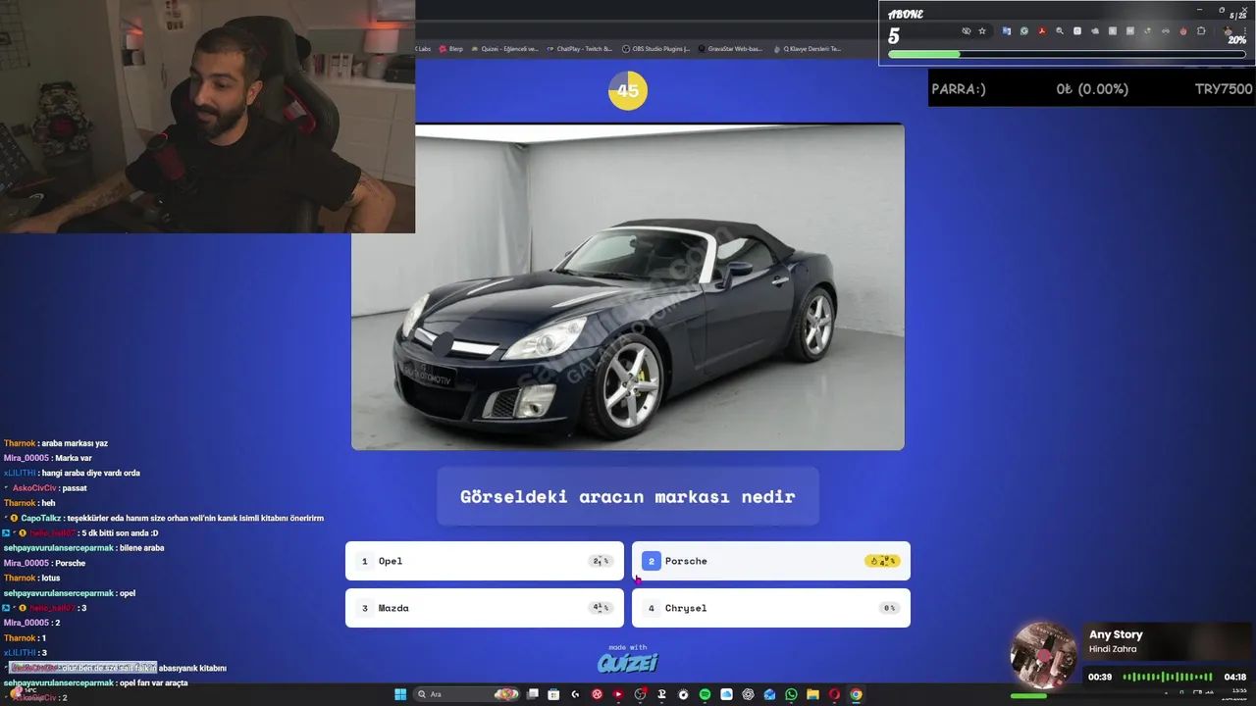Select answer option 3 Mazda
This screenshot has height=706, width=1256.
485,608
